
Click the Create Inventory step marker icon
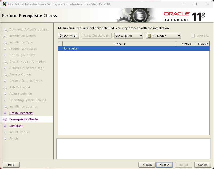pyautogui.click(x=5, y=113)
